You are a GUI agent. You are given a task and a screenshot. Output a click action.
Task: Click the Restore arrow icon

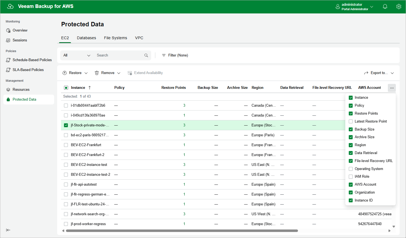65,73
